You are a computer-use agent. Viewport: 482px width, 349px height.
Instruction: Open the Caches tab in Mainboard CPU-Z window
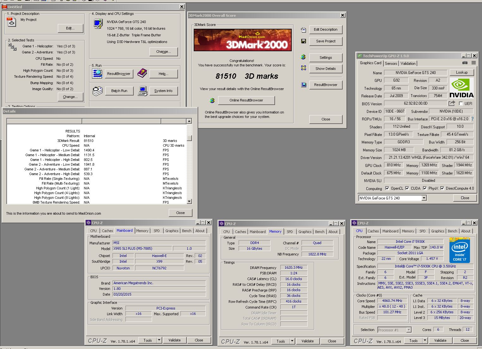107,231
